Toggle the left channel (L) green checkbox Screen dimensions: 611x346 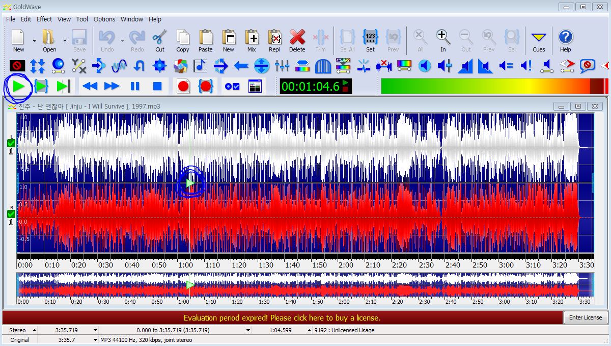11,143
